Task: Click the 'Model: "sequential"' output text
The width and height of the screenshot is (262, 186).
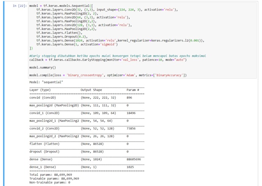Action: (46, 82)
